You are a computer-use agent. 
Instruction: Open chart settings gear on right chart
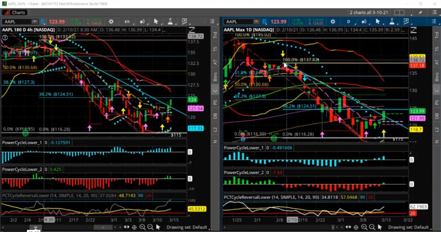333,22
